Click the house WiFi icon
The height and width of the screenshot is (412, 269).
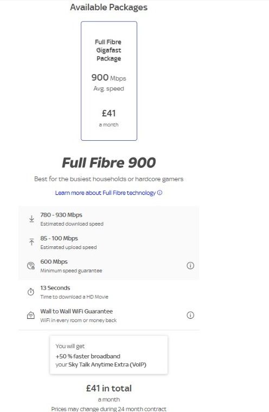31,315
